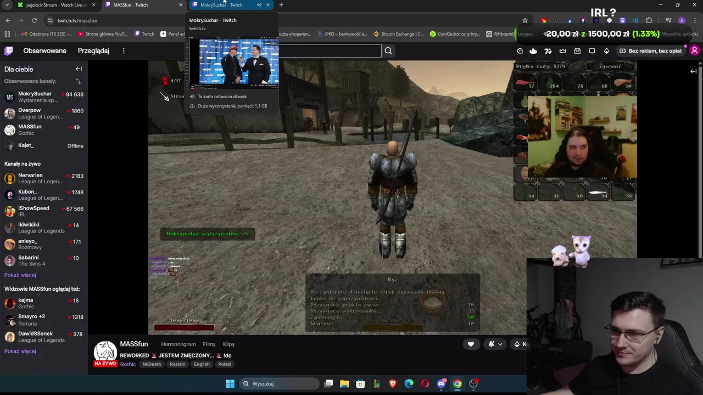Viewport: 703px width, 395px height.
Task: Click the Bez reklam, bez opłat button
Action: 650,51
